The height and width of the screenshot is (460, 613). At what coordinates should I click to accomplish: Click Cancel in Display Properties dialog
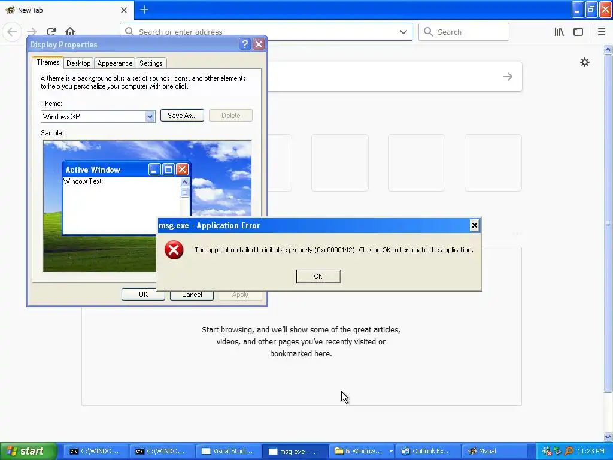[x=192, y=295]
